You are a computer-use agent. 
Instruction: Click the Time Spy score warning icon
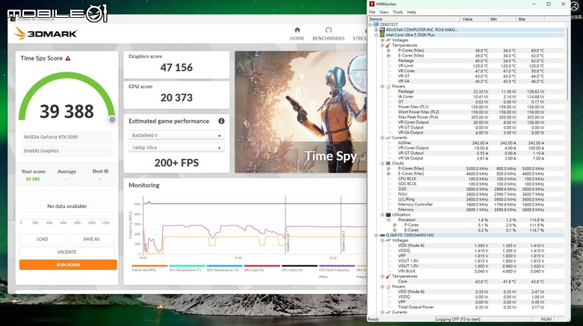[68, 58]
